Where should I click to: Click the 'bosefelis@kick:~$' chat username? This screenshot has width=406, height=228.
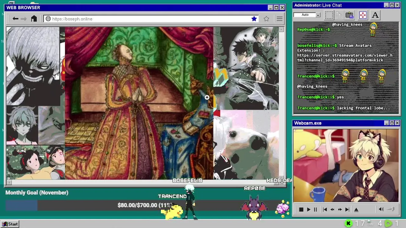tap(317, 46)
